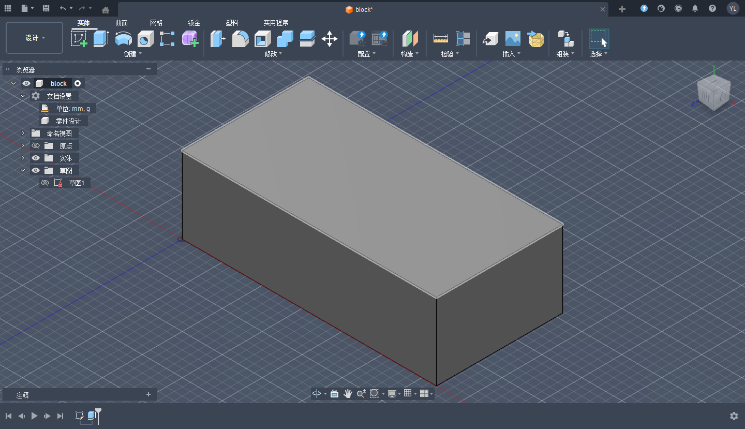
Task: Insert a canvas image via picture icon
Action: (x=513, y=39)
